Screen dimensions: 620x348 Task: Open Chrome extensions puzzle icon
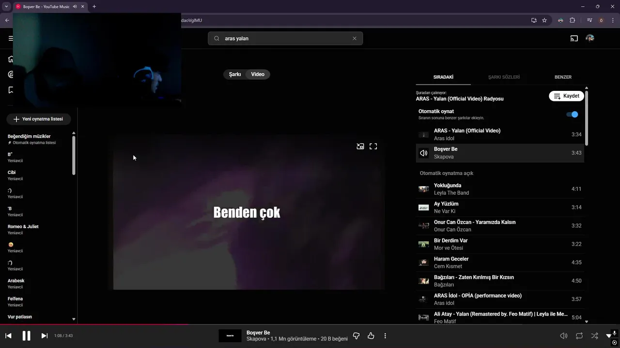[x=573, y=20]
